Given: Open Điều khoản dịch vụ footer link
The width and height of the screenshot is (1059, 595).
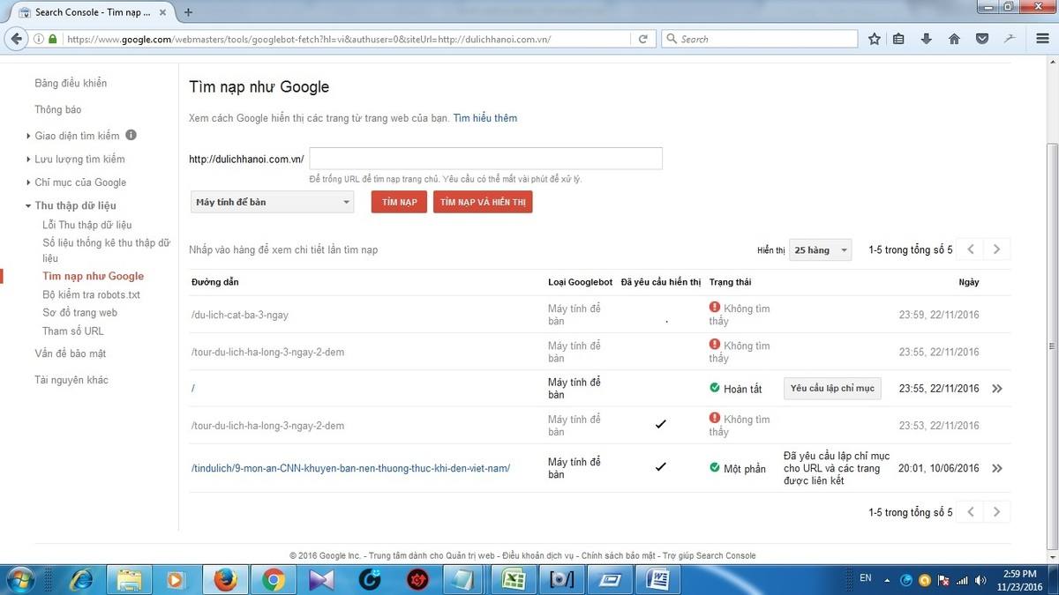Looking at the screenshot, I should (538, 555).
